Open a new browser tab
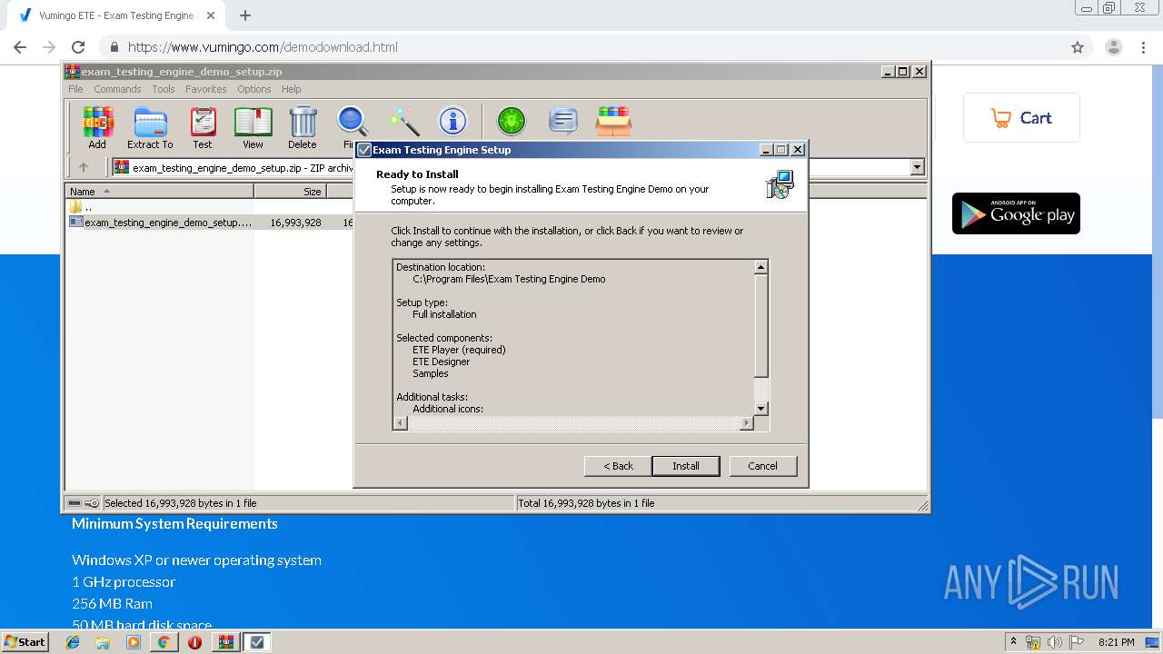Image resolution: width=1163 pixels, height=654 pixels. (244, 15)
